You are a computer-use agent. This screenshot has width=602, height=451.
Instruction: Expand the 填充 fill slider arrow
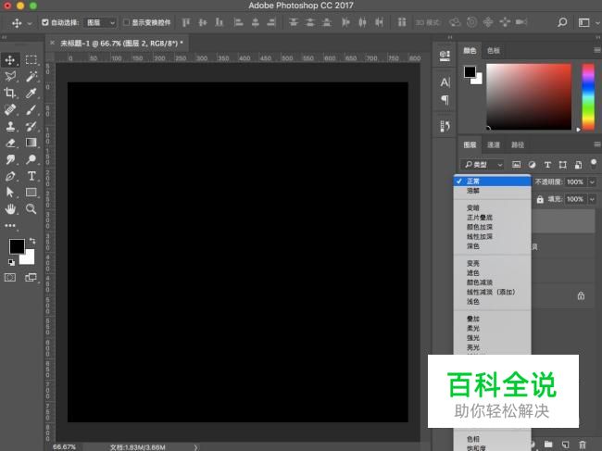click(593, 199)
